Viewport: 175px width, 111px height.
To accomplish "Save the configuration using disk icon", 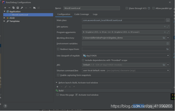I will 18,8.
